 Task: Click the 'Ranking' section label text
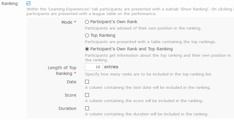9,3
